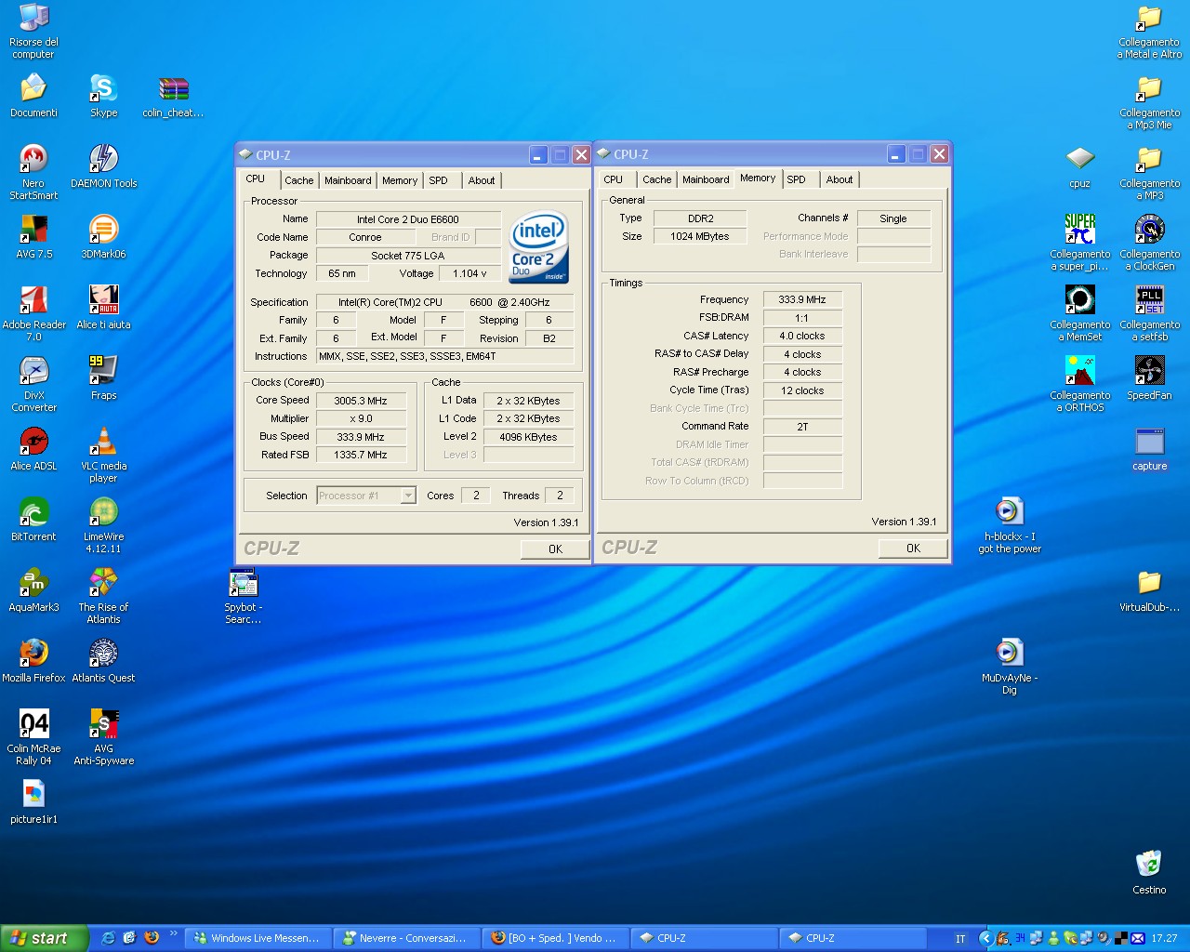The width and height of the screenshot is (1190, 952).
Task: Open the Skype desktop icon
Action: click(x=103, y=88)
